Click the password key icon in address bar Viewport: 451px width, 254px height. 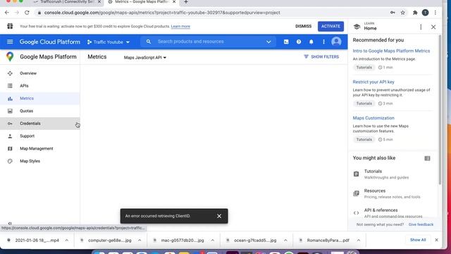[393, 13]
